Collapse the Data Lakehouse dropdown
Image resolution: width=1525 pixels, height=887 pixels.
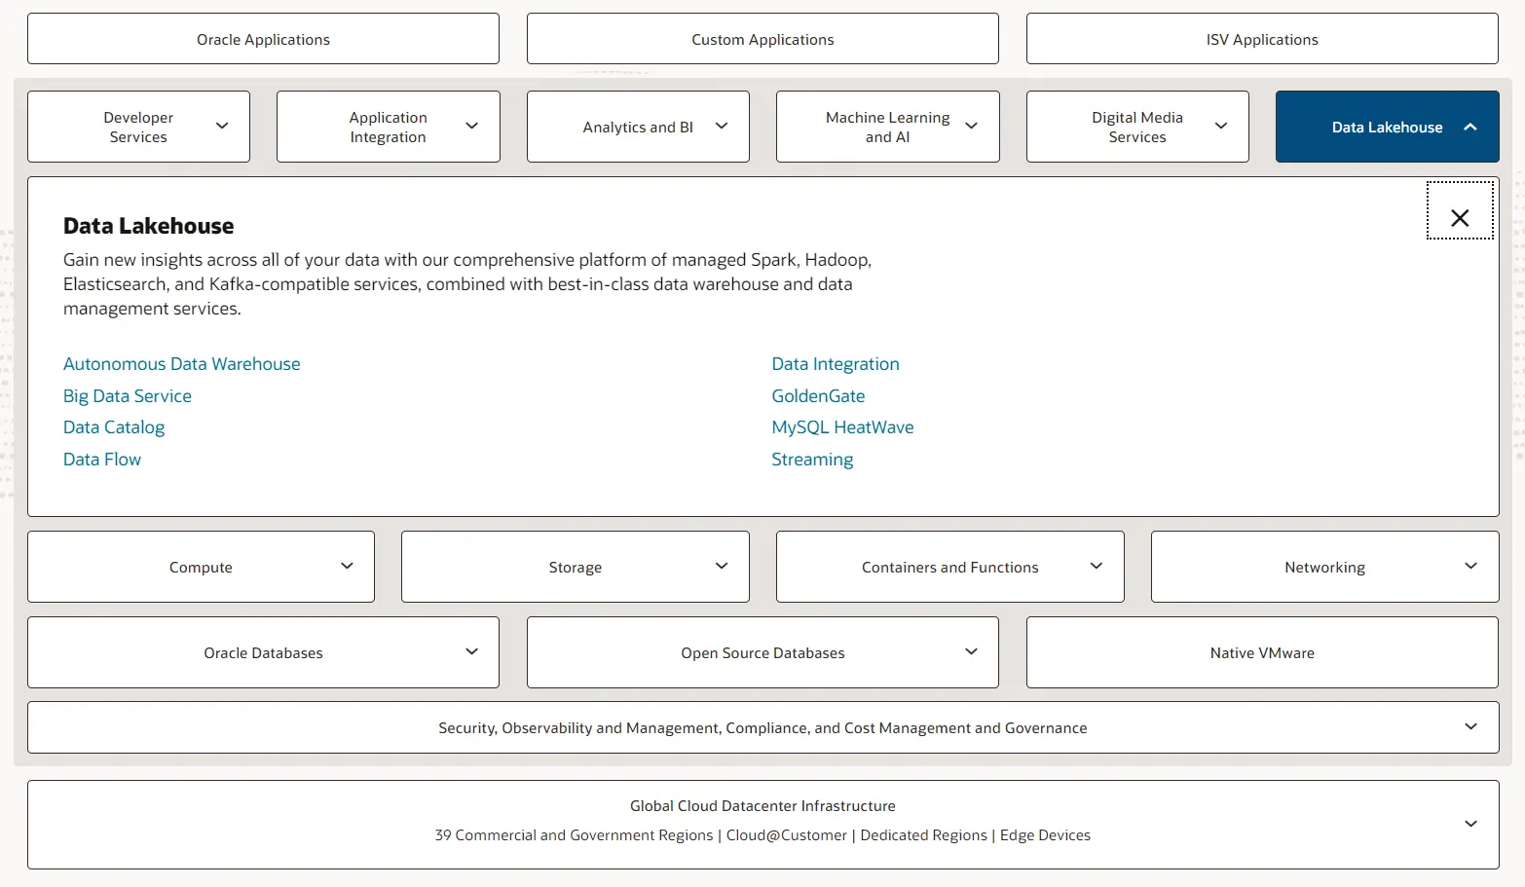click(1387, 127)
